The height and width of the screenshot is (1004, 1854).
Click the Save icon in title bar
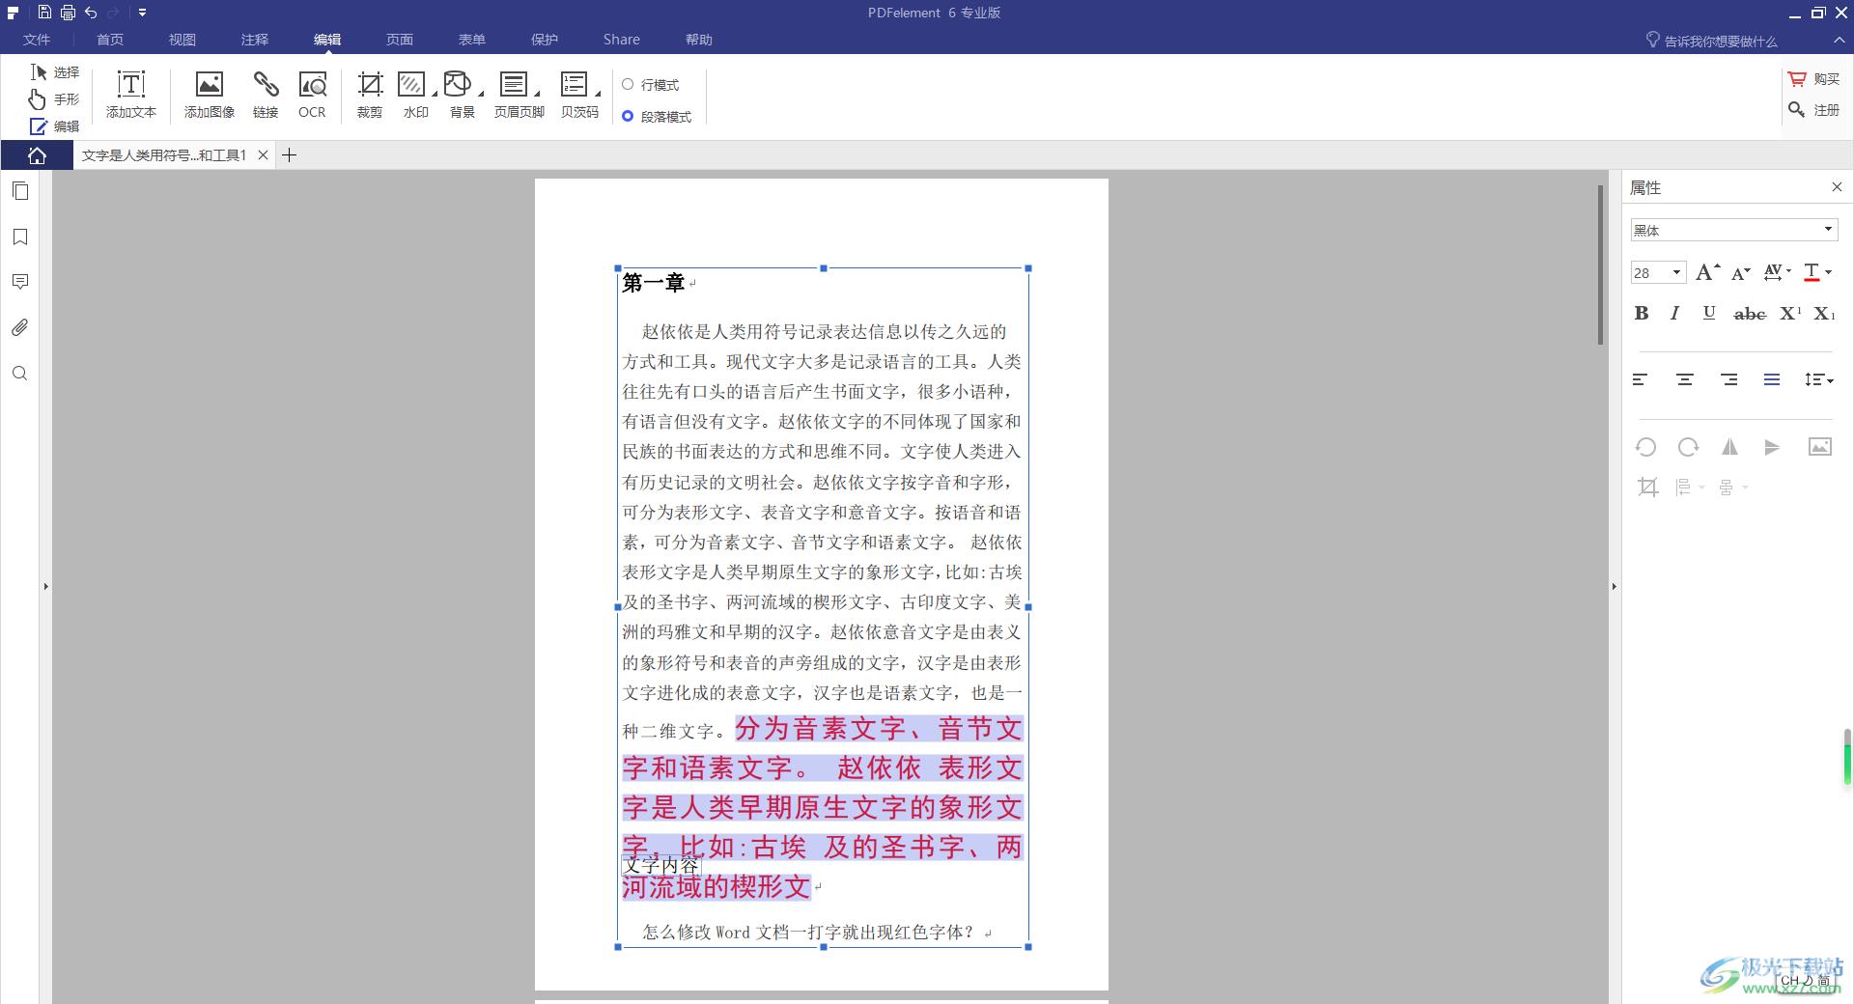pyautogui.click(x=44, y=13)
